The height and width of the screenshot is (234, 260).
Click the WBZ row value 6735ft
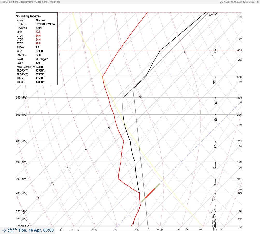(x=39, y=51)
